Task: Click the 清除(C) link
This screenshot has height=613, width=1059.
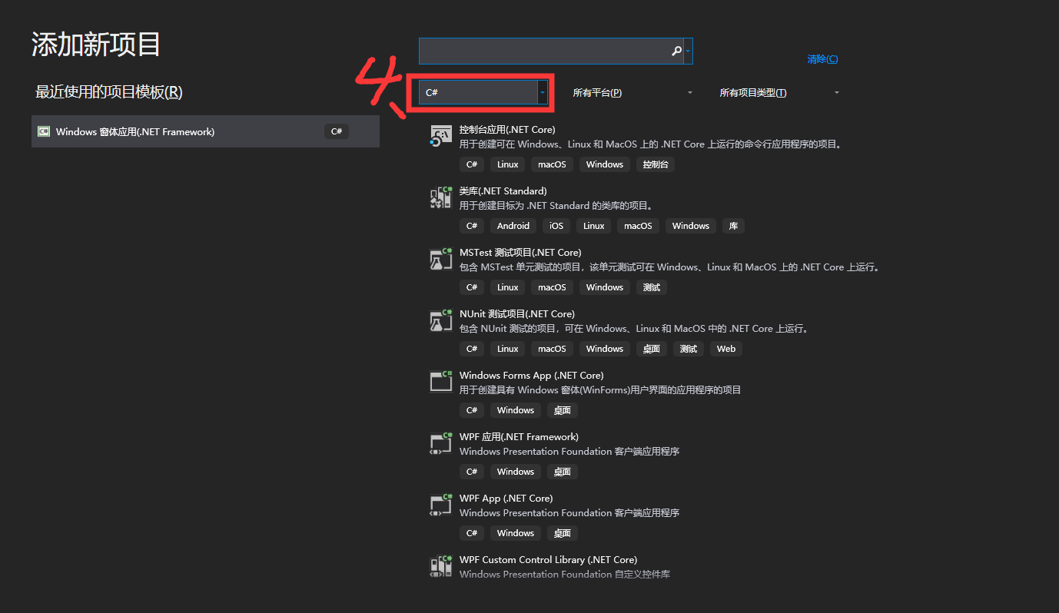Action: tap(822, 58)
